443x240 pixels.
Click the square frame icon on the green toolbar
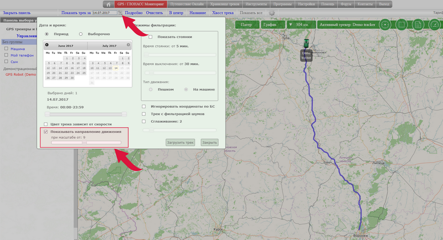(x=401, y=25)
